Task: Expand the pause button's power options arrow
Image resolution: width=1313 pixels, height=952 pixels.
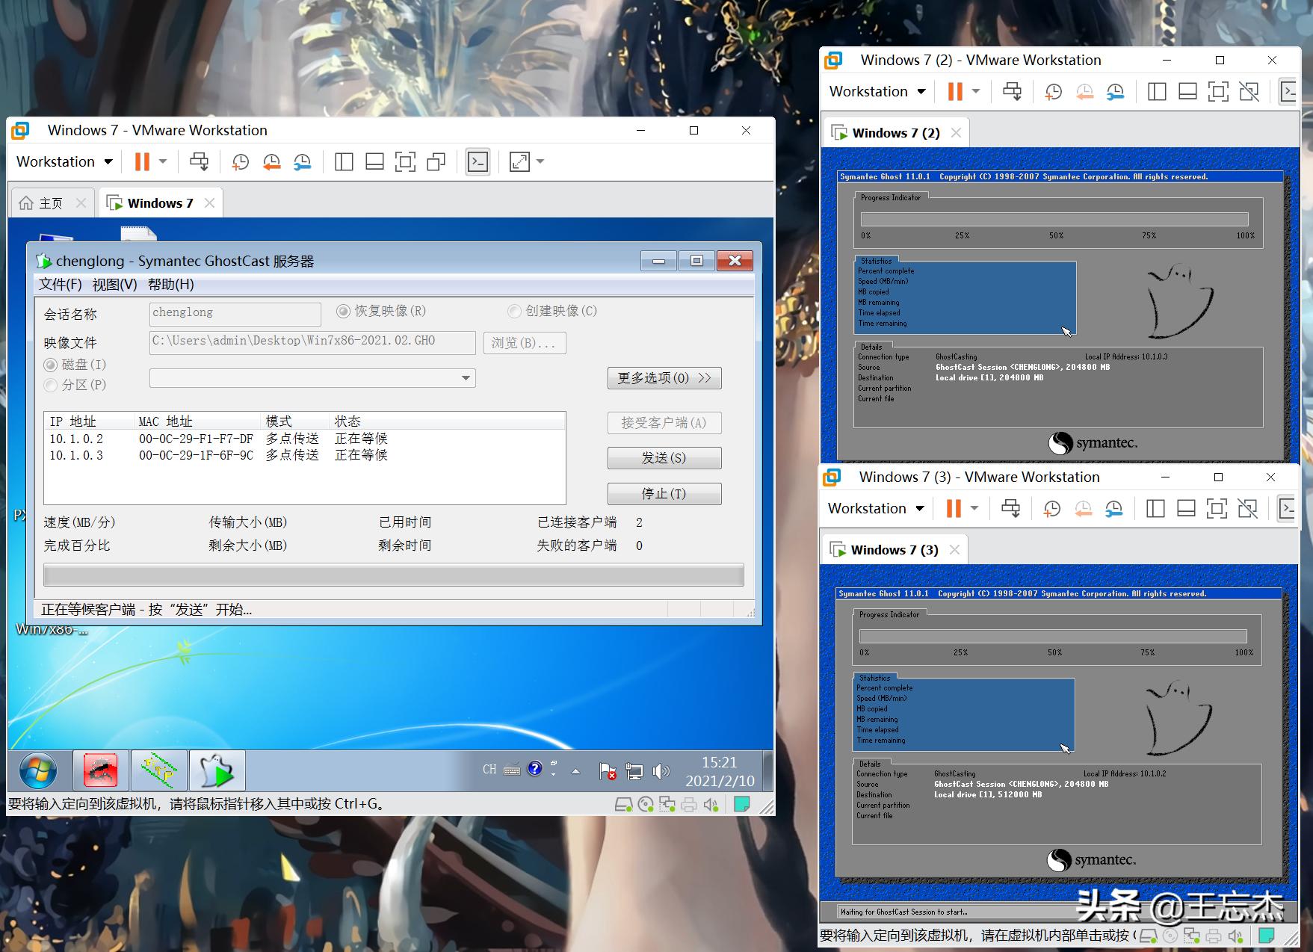Action: [161, 161]
